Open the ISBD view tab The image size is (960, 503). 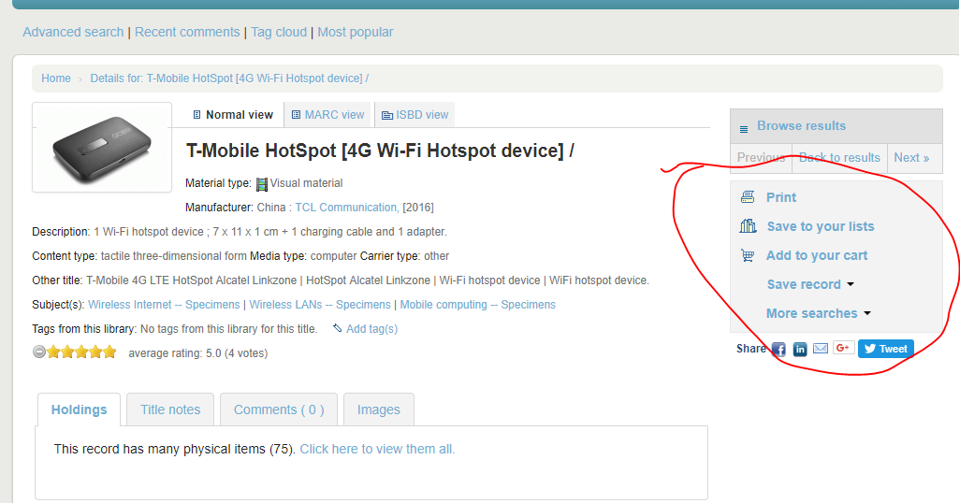(415, 115)
